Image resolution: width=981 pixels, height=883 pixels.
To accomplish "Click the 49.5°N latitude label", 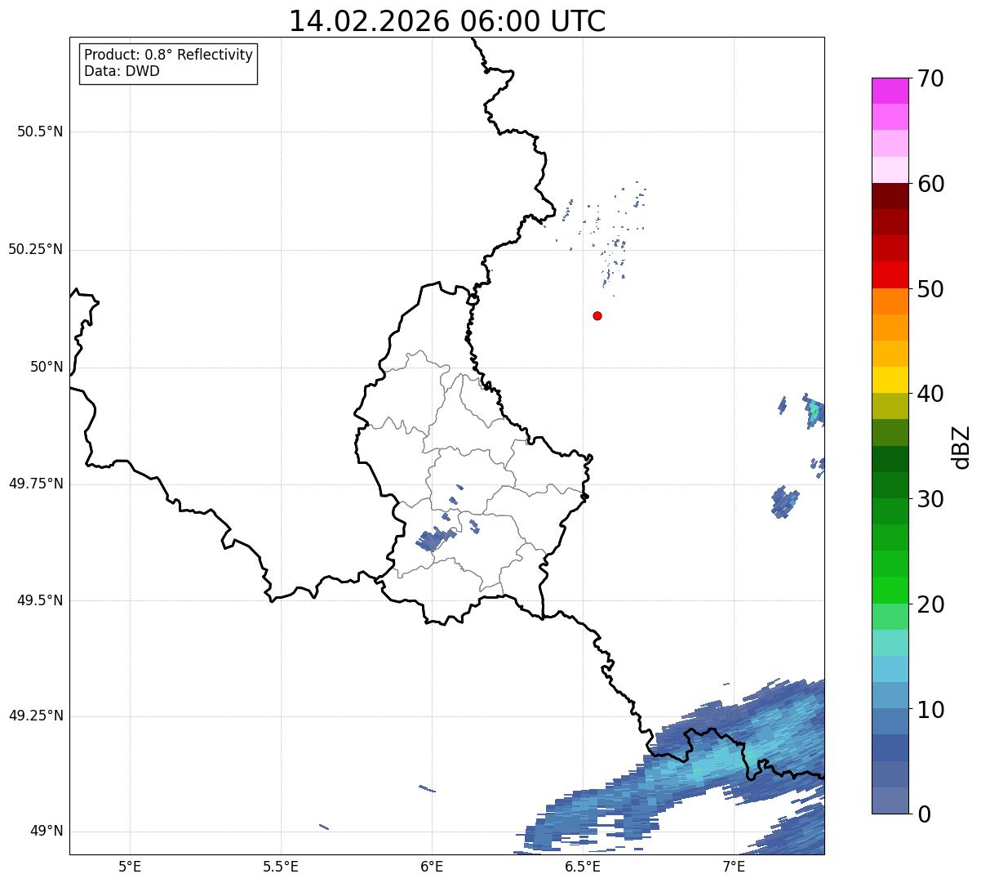I will click(40, 600).
